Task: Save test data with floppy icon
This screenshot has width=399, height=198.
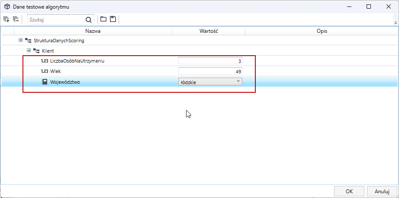Action: coord(113,19)
